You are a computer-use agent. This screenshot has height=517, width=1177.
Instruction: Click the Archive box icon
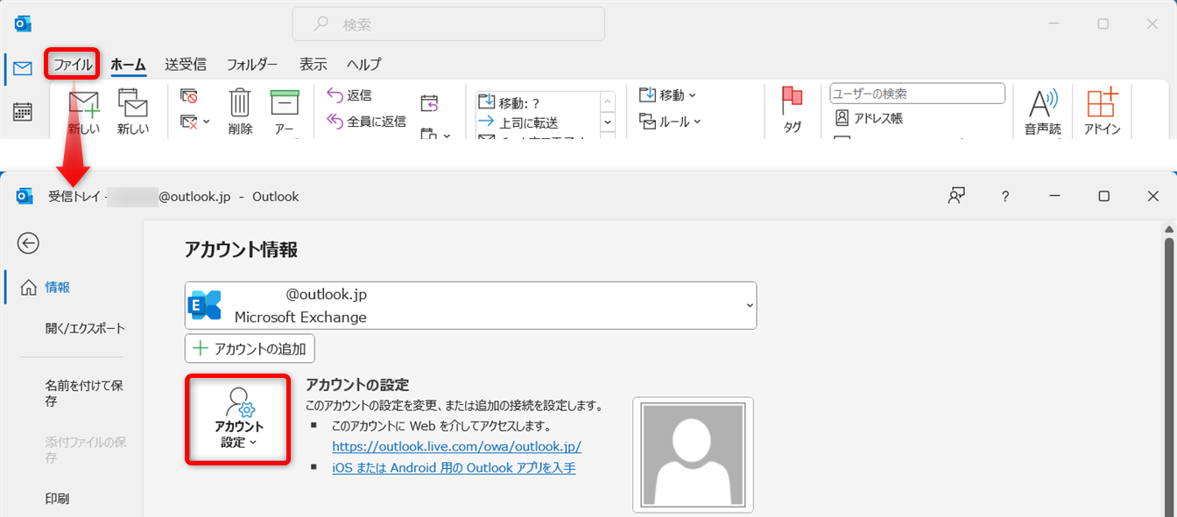point(285,103)
